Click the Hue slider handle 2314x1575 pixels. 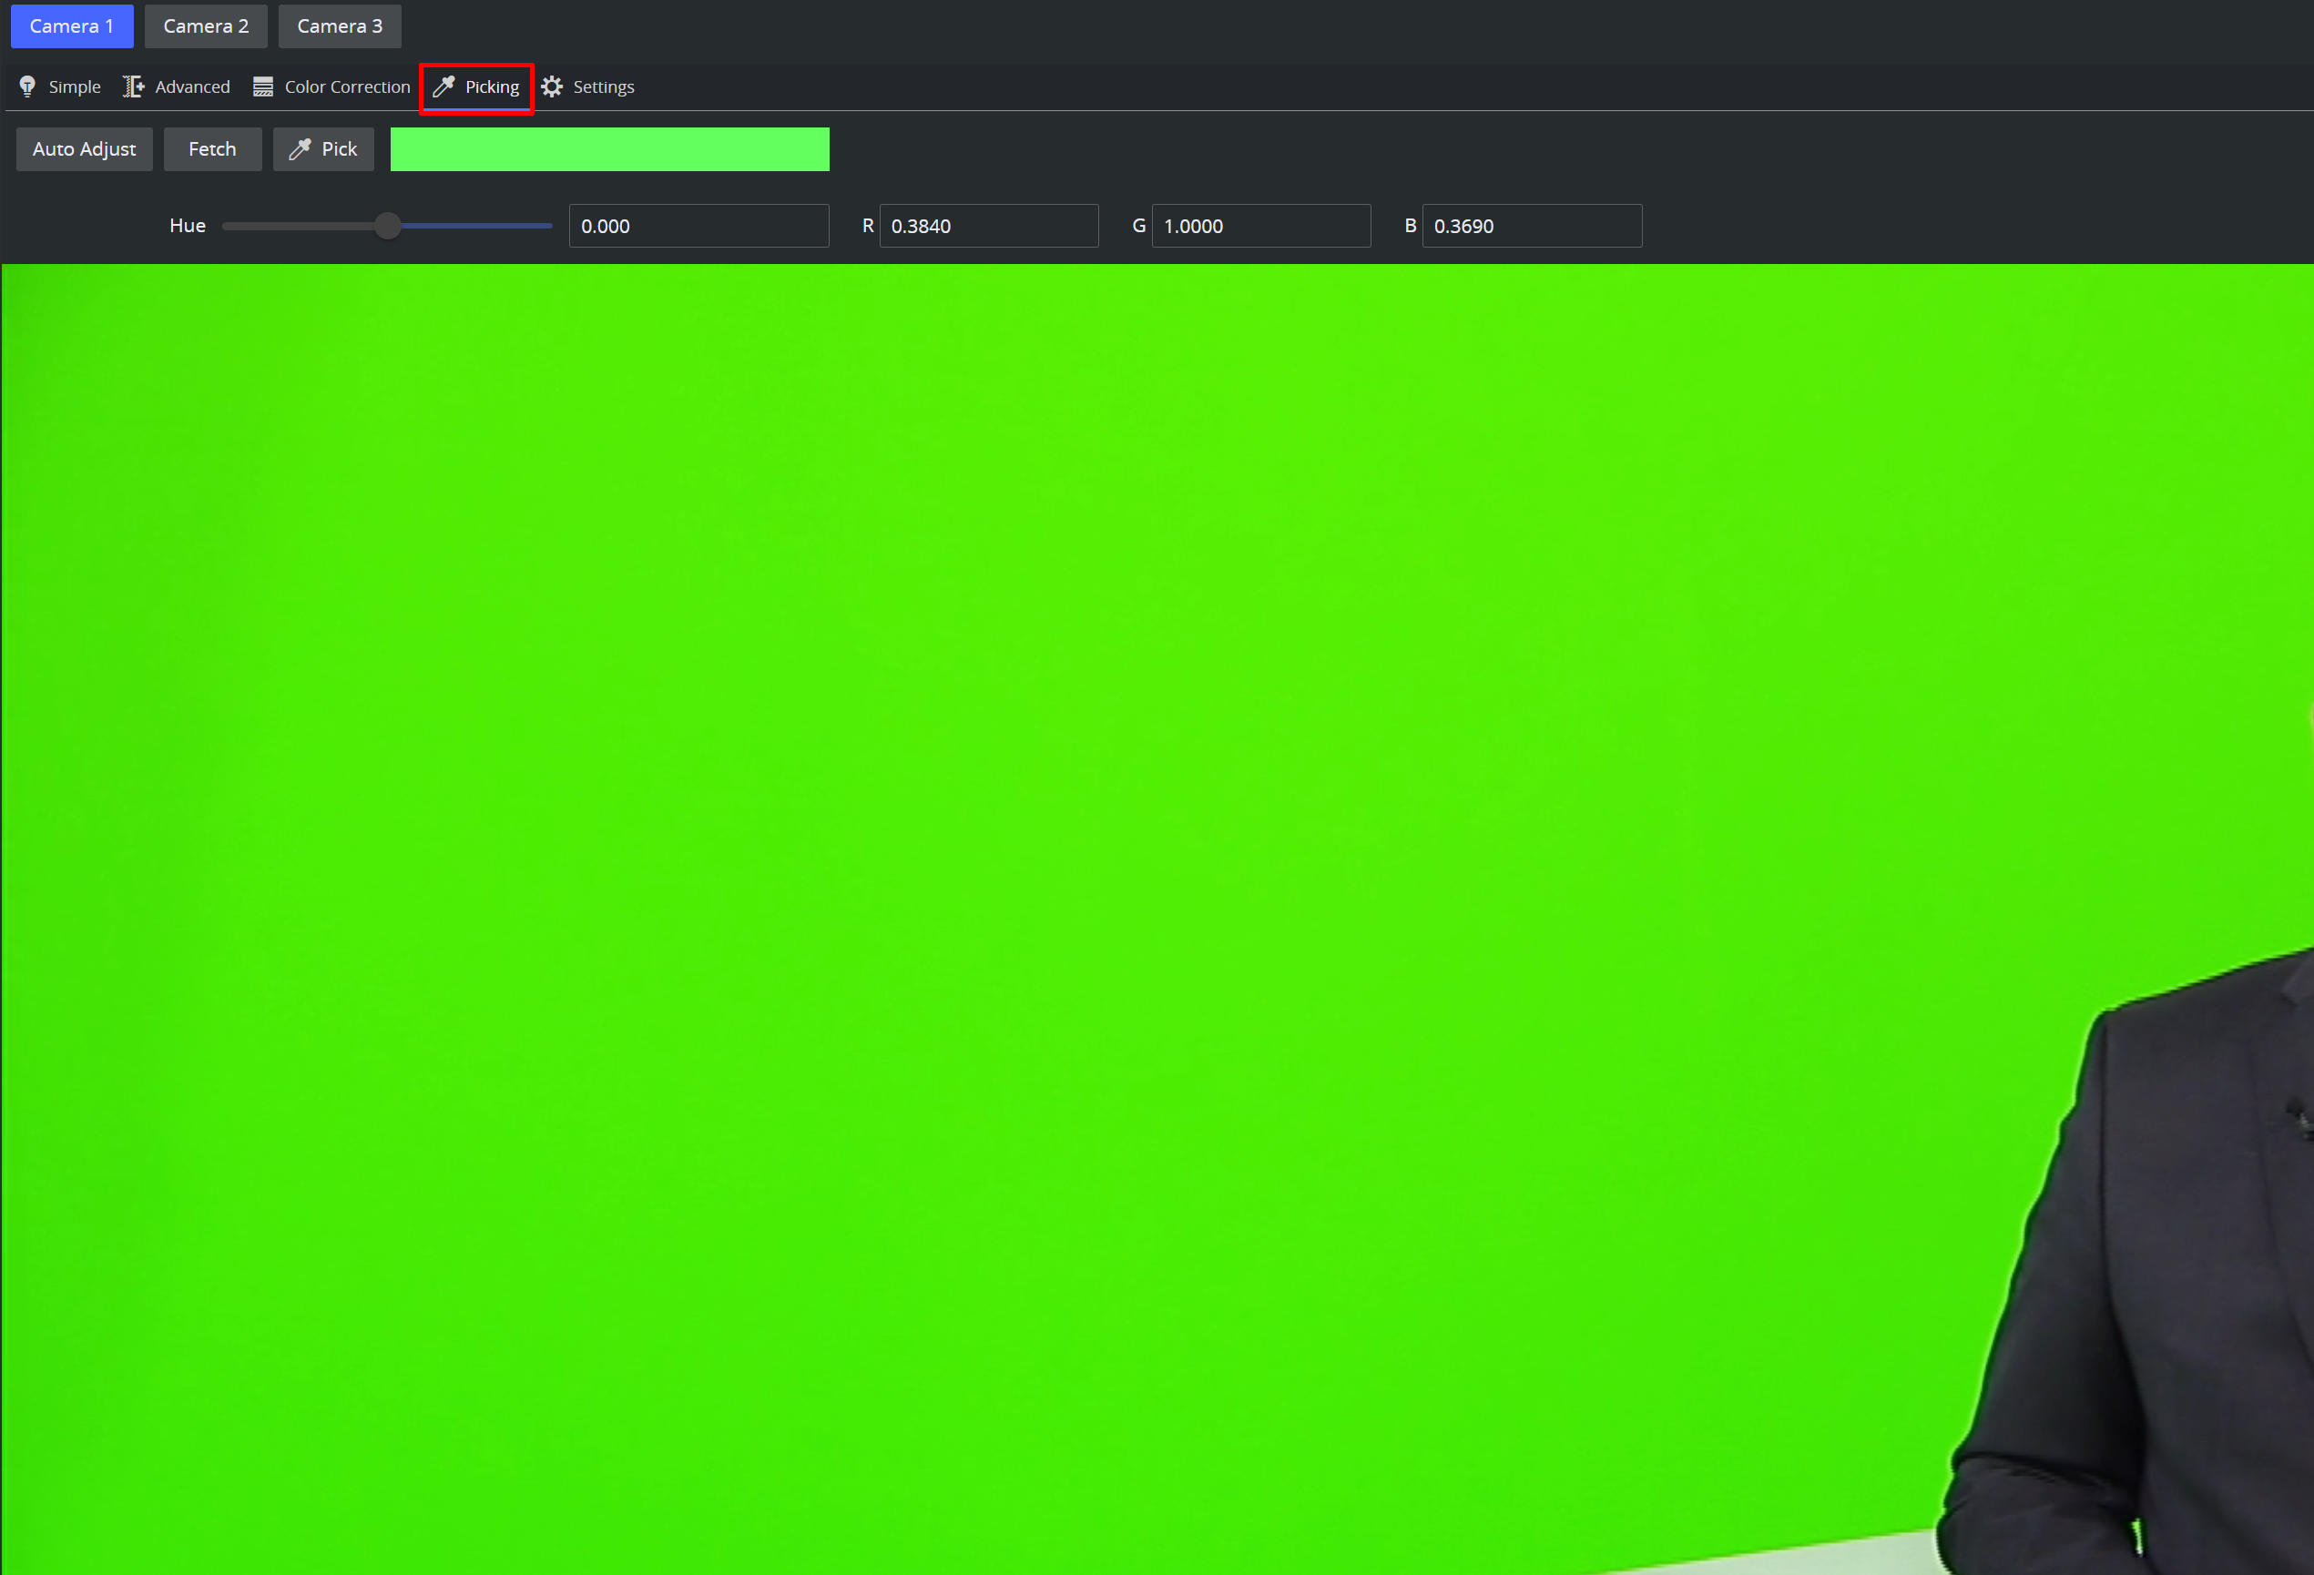[388, 226]
